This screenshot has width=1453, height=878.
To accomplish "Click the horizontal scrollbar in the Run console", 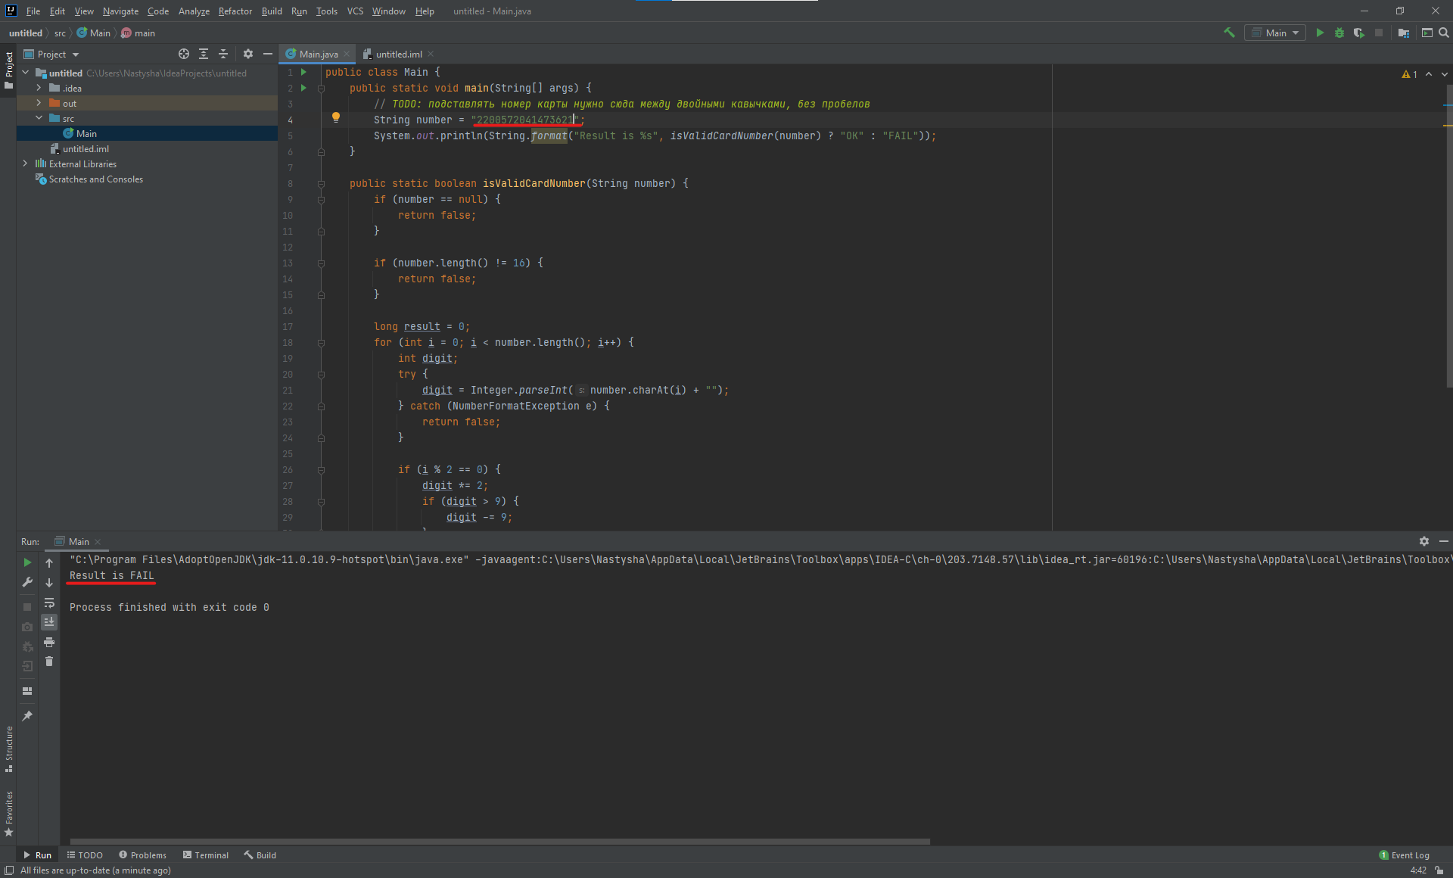I will coord(499,841).
